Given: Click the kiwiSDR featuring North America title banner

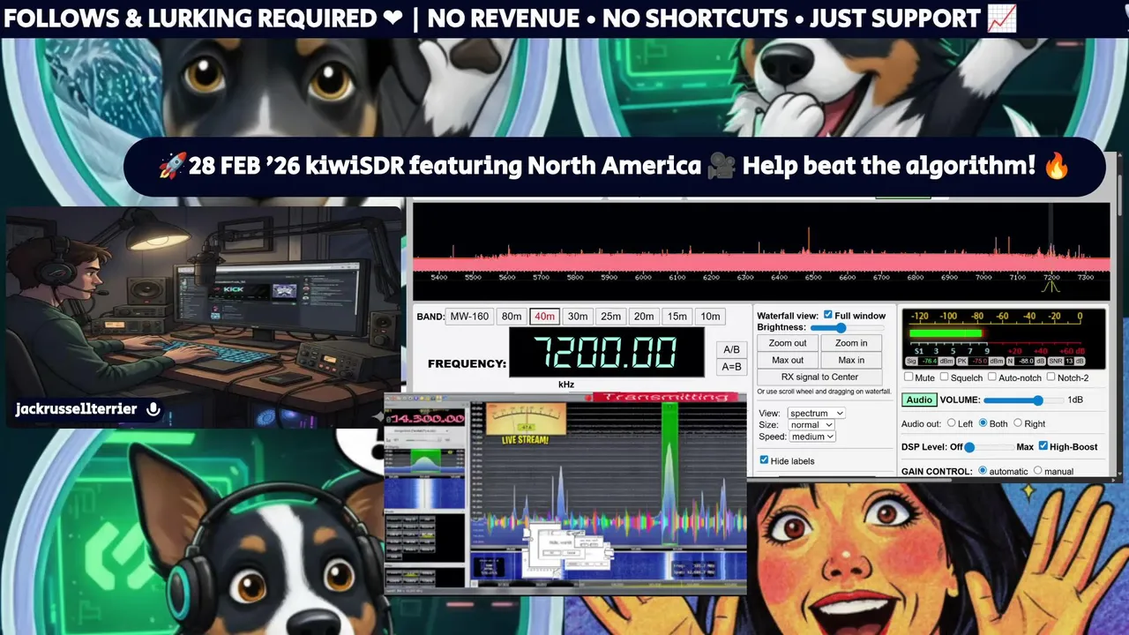Looking at the screenshot, I should click(x=614, y=166).
